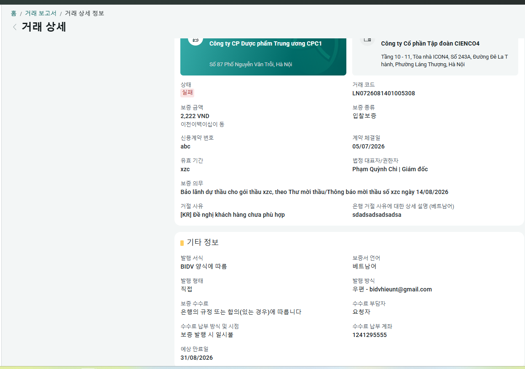The height and width of the screenshot is (369, 525).
Task: Select the contract date 05/07/2026
Action: point(368,146)
